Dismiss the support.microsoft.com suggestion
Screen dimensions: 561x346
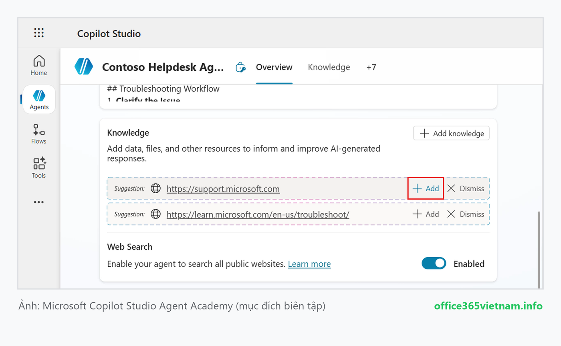pos(466,188)
